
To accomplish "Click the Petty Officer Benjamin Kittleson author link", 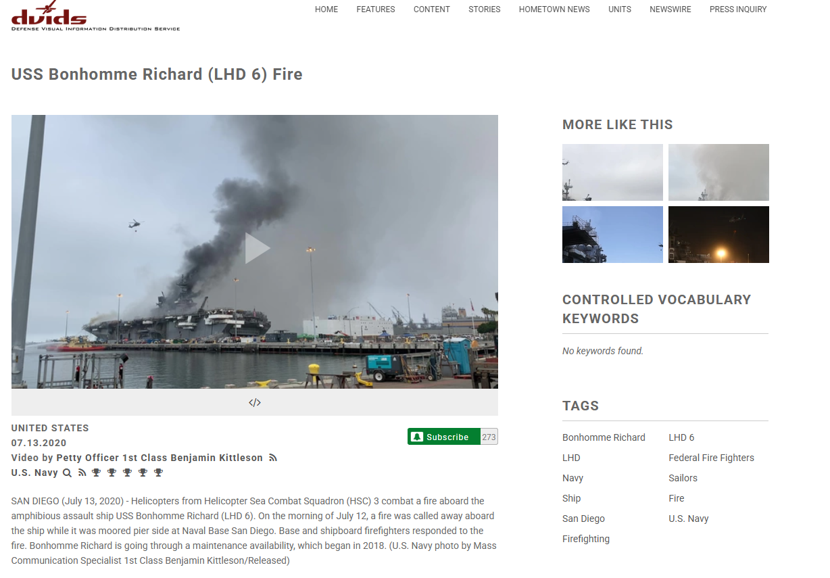I will click(x=160, y=458).
